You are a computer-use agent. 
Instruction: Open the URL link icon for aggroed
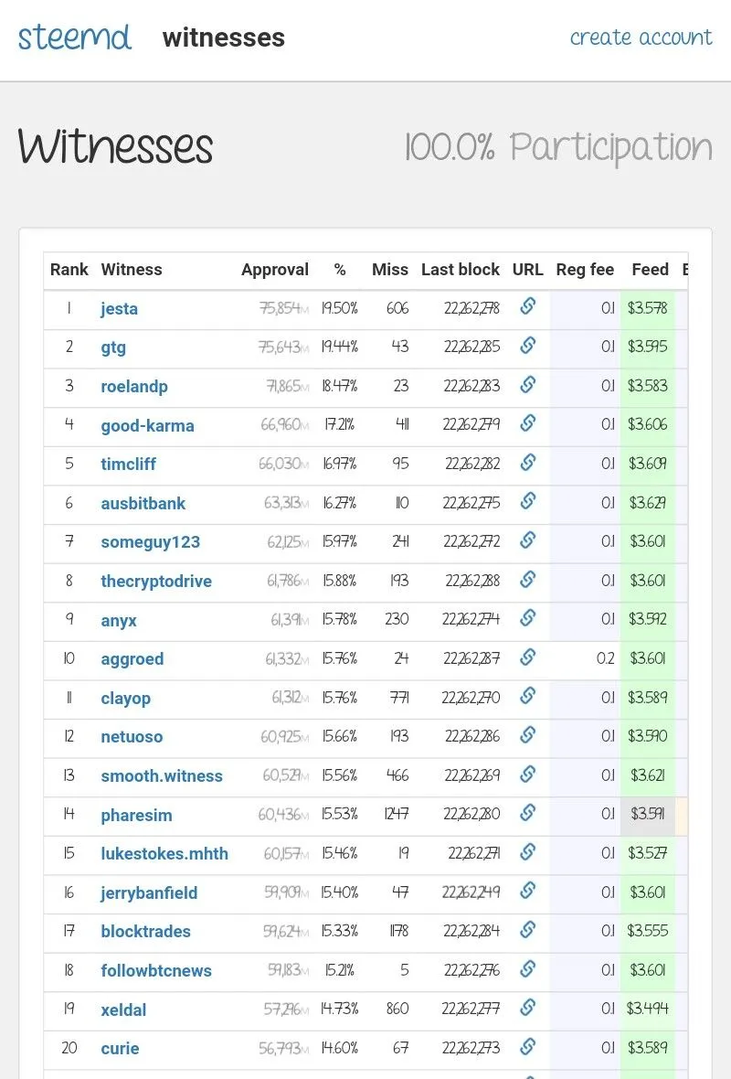(527, 657)
